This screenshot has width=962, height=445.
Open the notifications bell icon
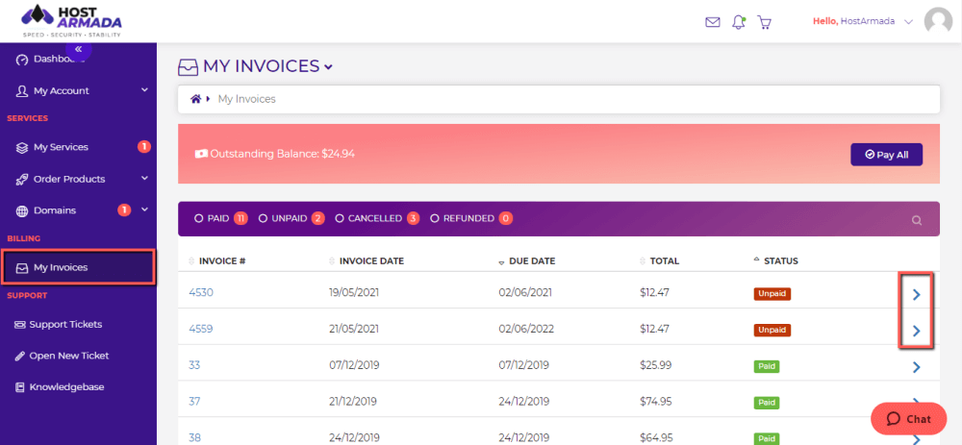click(739, 23)
